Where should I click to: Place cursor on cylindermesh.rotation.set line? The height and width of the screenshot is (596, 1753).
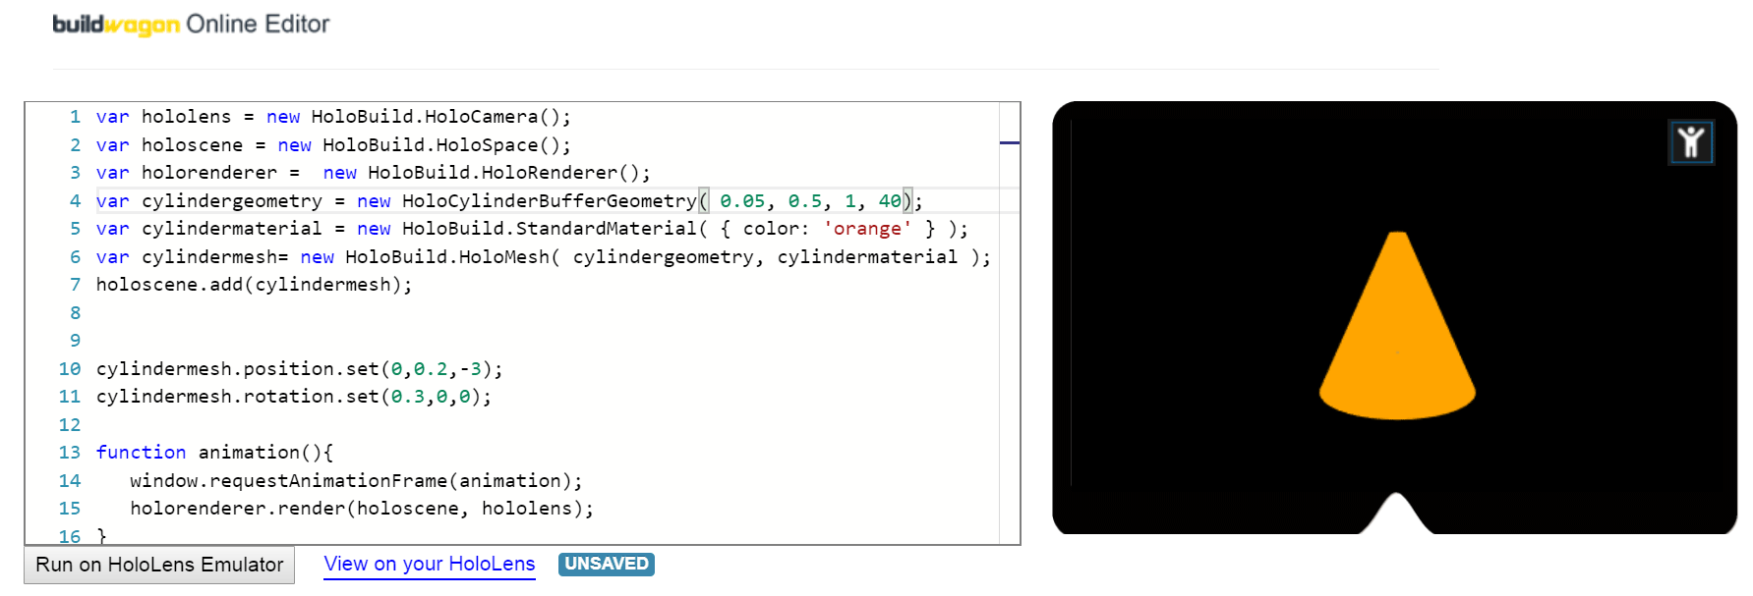[x=293, y=397]
